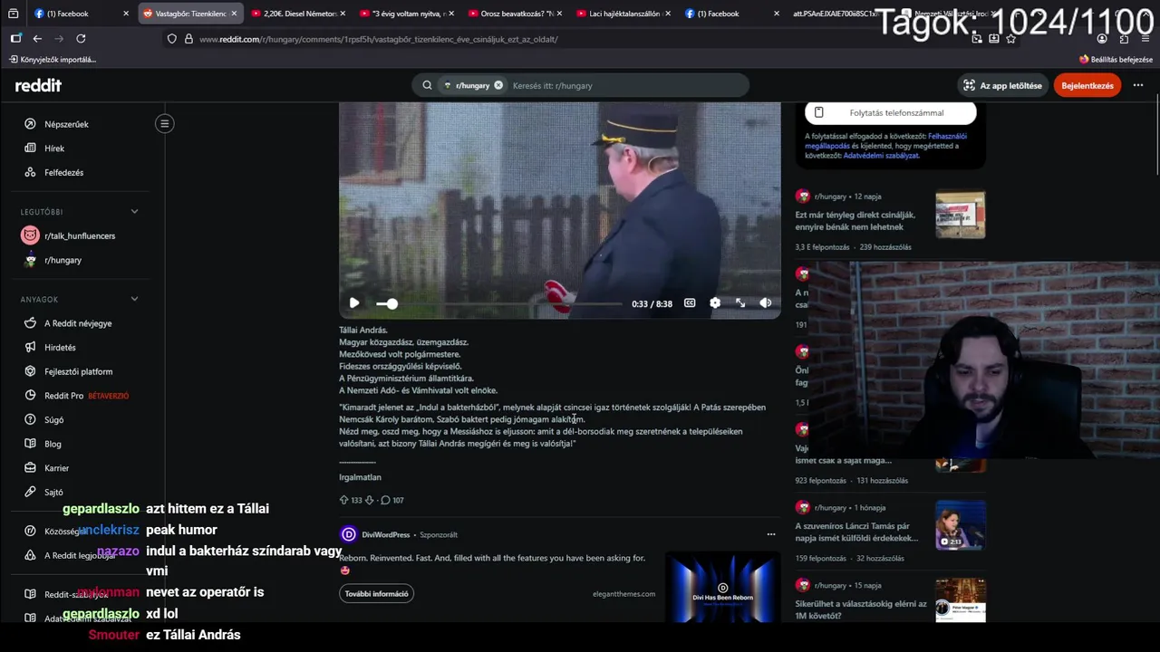1160x652 pixels.
Task: Click Az app letöltése button
Action: [x=1003, y=85]
